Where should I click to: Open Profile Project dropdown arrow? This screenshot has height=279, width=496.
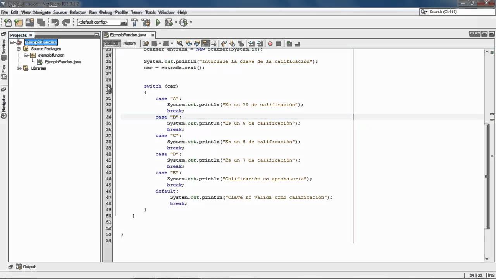pos(191,22)
